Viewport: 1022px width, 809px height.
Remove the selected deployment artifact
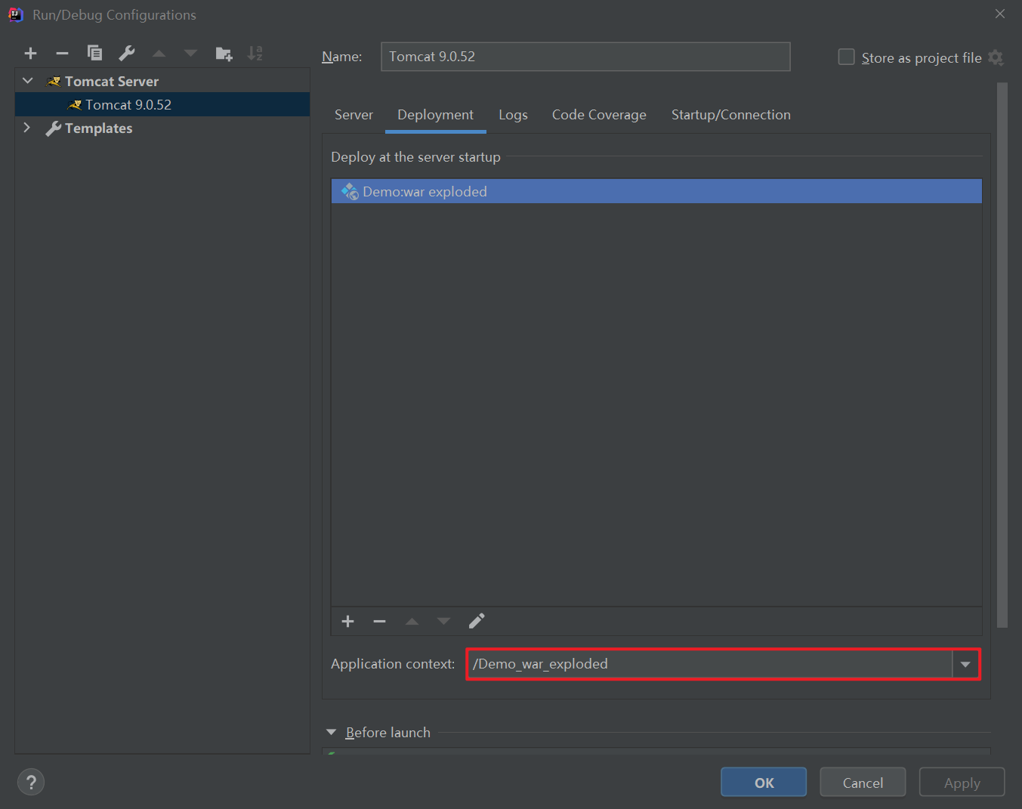pos(379,621)
